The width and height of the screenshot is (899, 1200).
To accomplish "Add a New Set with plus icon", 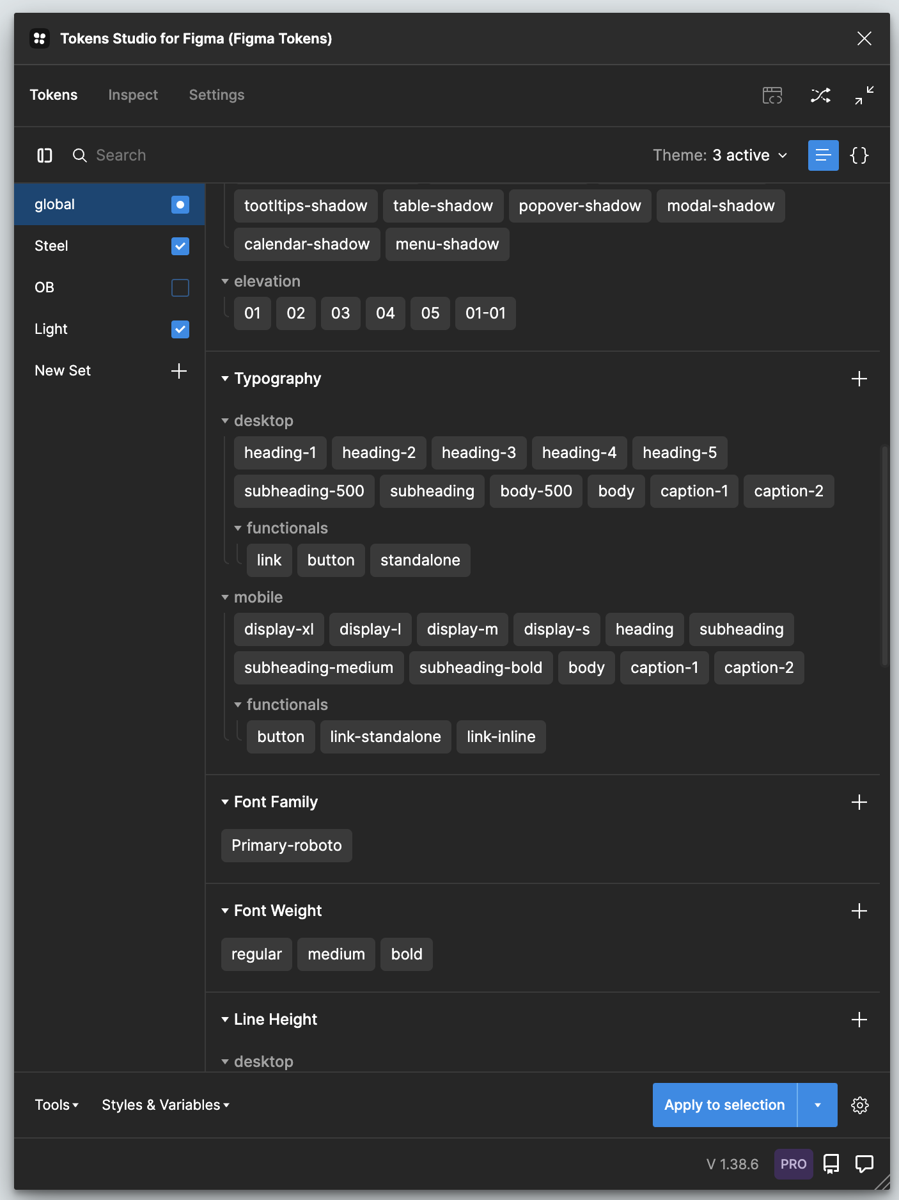I will point(179,371).
